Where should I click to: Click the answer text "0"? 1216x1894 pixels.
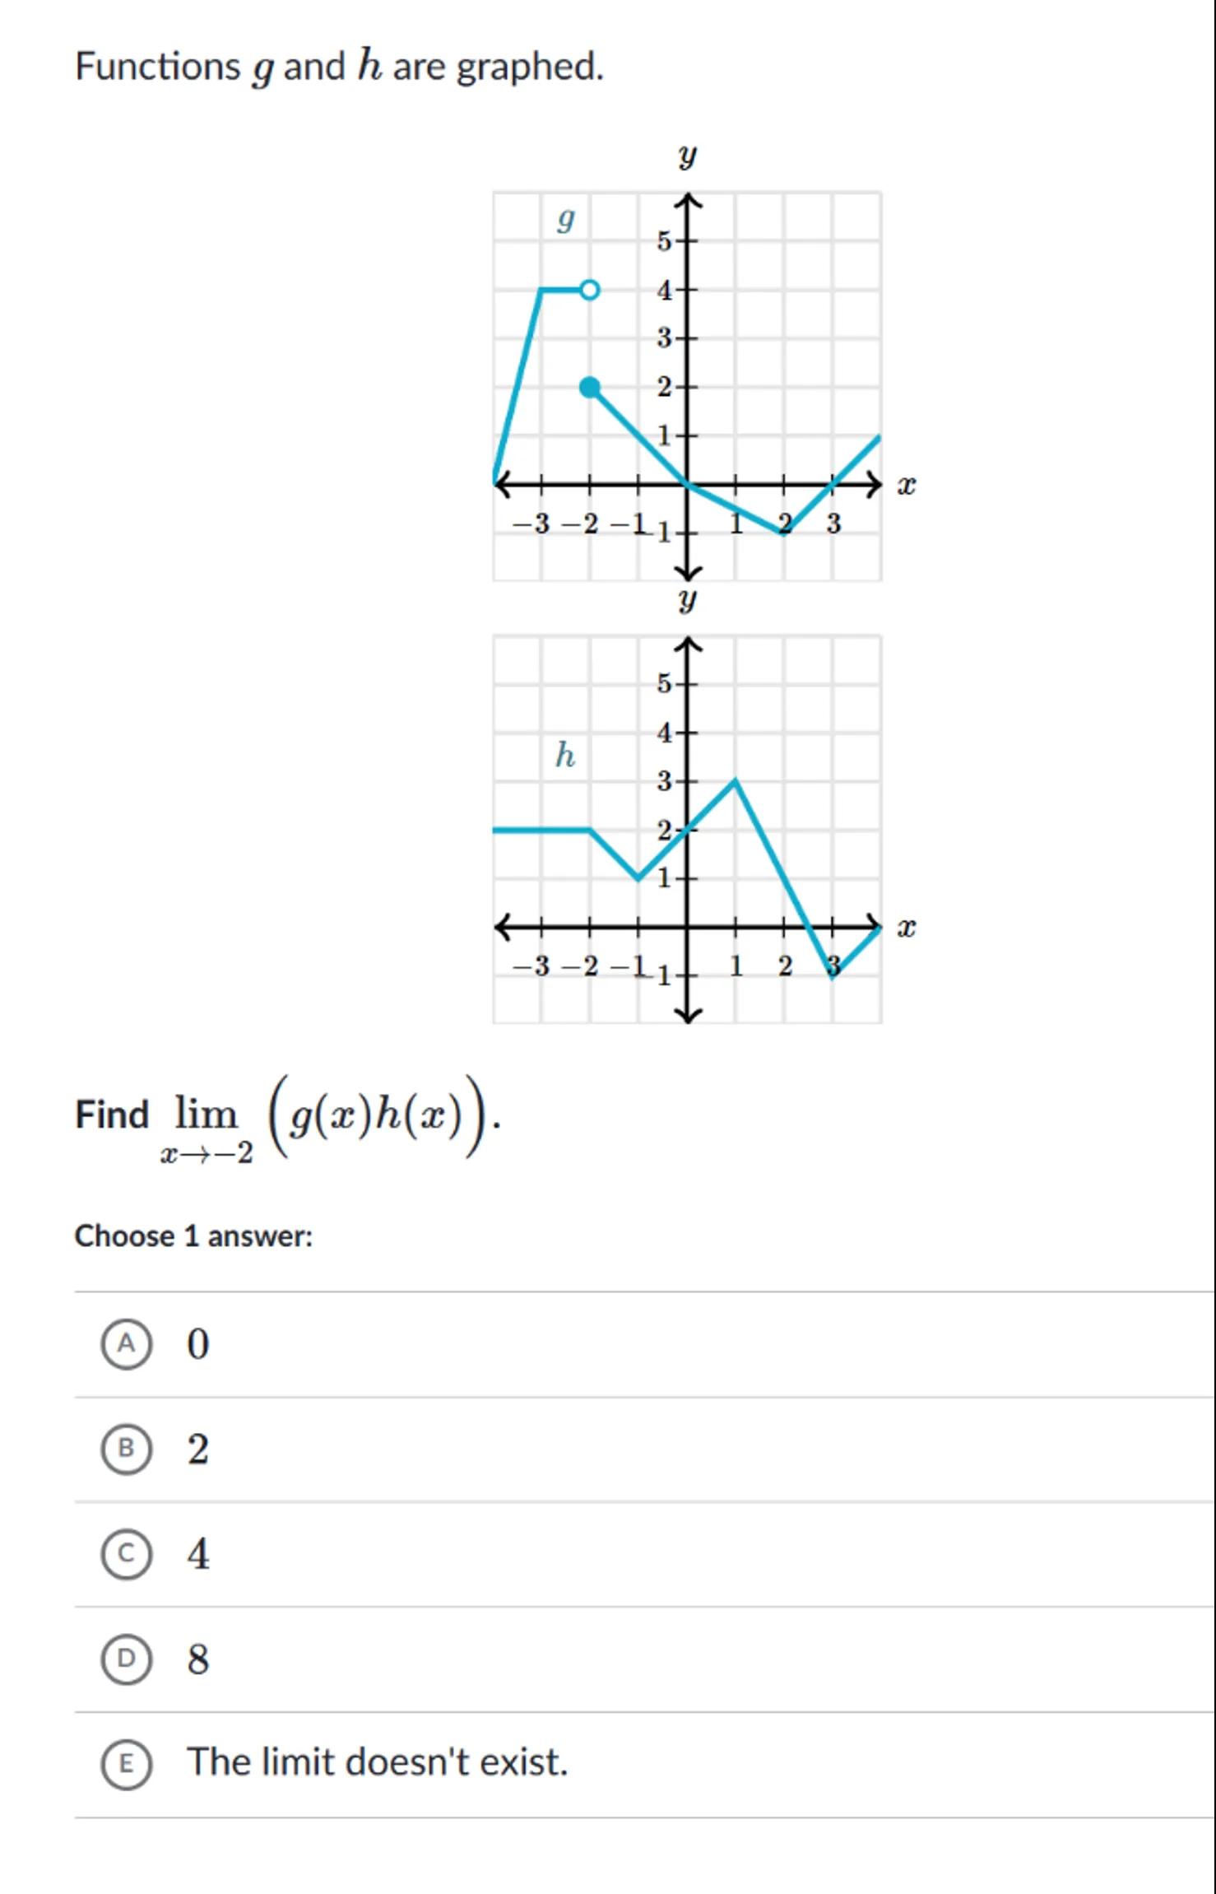tap(198, 1344)
